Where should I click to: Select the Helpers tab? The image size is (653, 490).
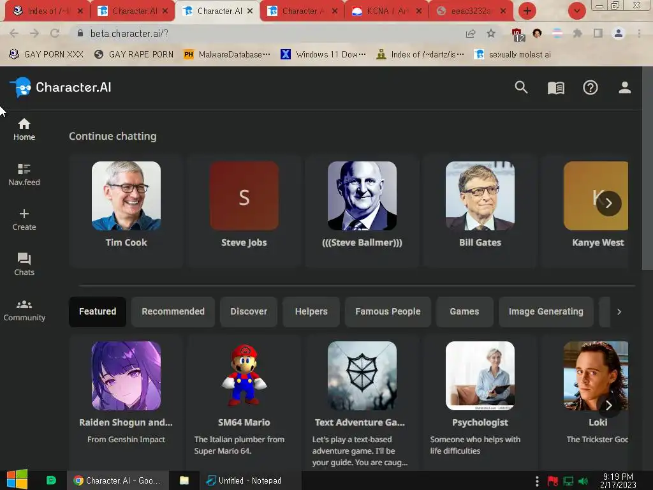coord(311,311)
